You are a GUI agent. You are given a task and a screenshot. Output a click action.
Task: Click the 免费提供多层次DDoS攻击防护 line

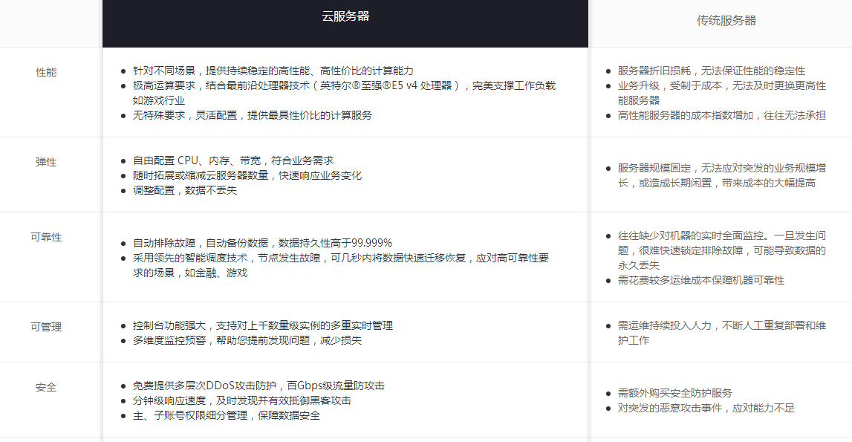point(258,386)
